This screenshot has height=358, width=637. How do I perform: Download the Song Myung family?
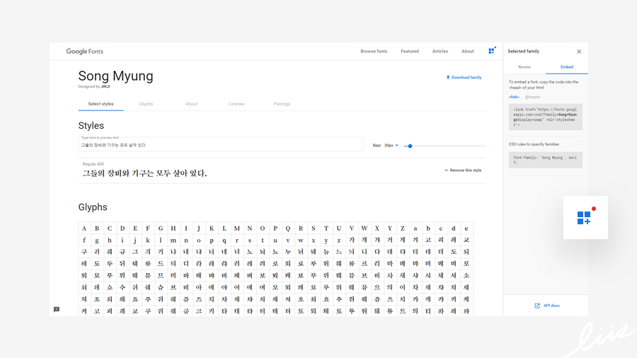pos(464,77)
